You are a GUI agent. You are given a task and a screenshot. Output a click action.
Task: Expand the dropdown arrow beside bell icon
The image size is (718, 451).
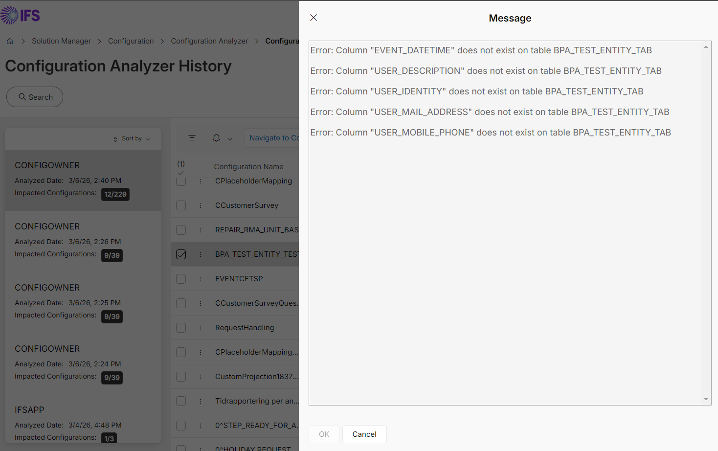pyautogui.click(x=230, y=138)
